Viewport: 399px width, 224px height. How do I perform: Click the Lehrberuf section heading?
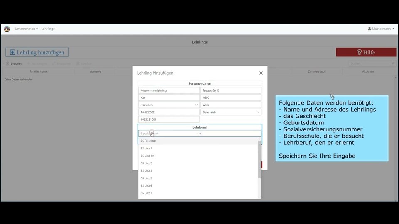[200, 127]
